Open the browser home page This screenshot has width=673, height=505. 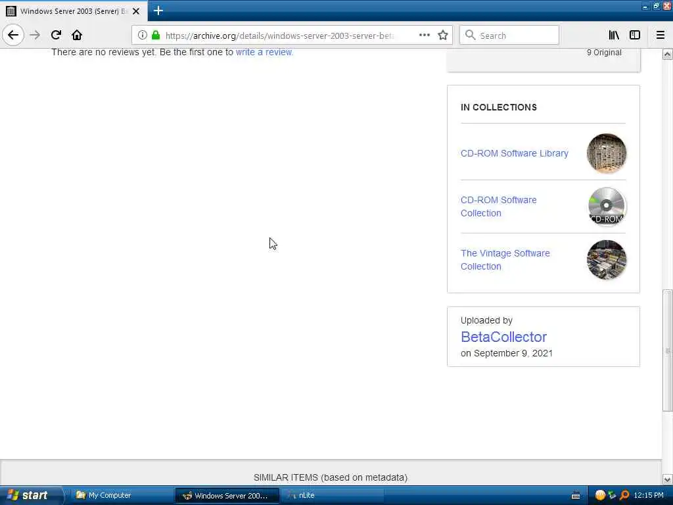[77, 36]
